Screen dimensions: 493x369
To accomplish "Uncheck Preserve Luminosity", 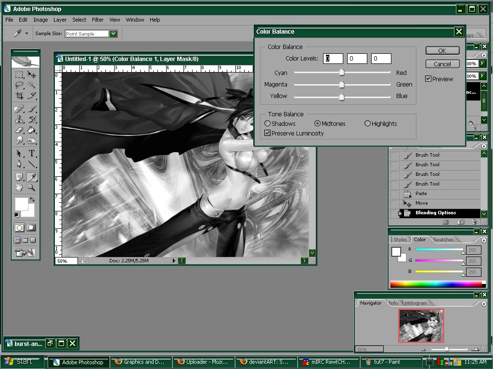I will (x=267, y=133).
